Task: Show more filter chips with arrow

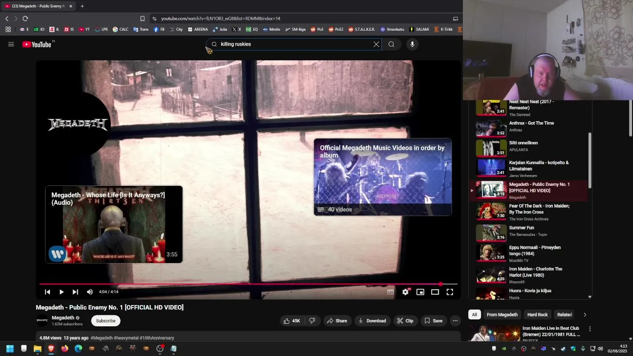Action: click(x=585, y=314)
